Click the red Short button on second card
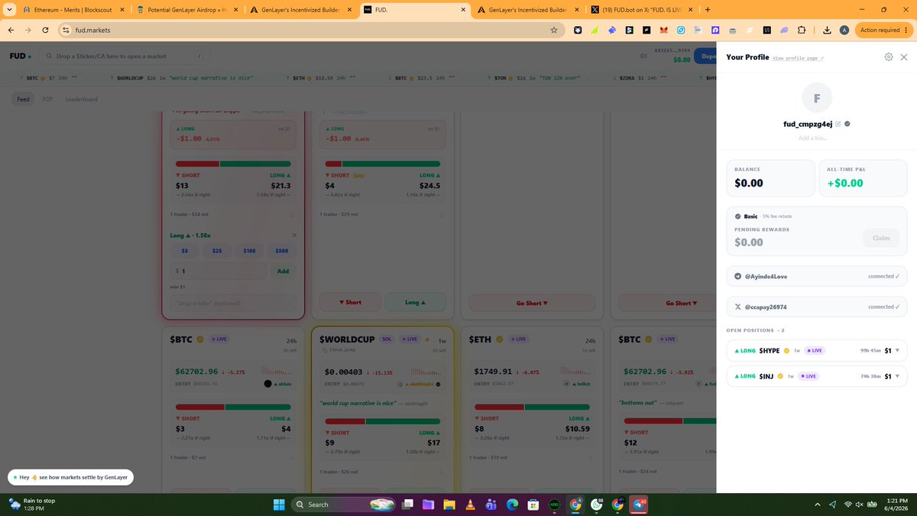 [351, 303]
